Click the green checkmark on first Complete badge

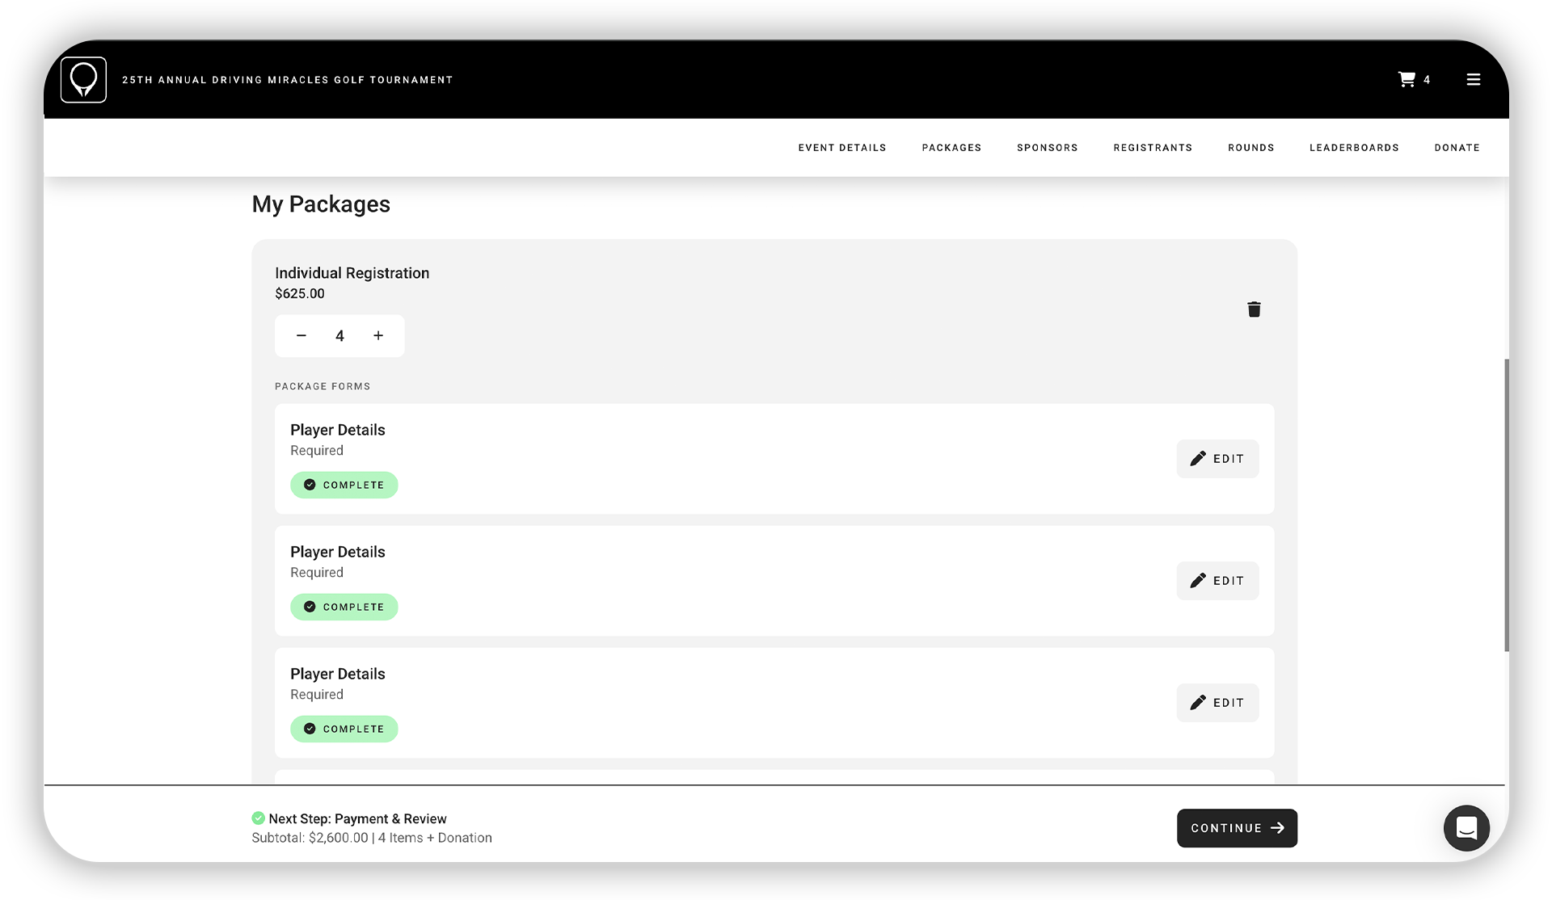pyautogui.click(x=310, y=485)
